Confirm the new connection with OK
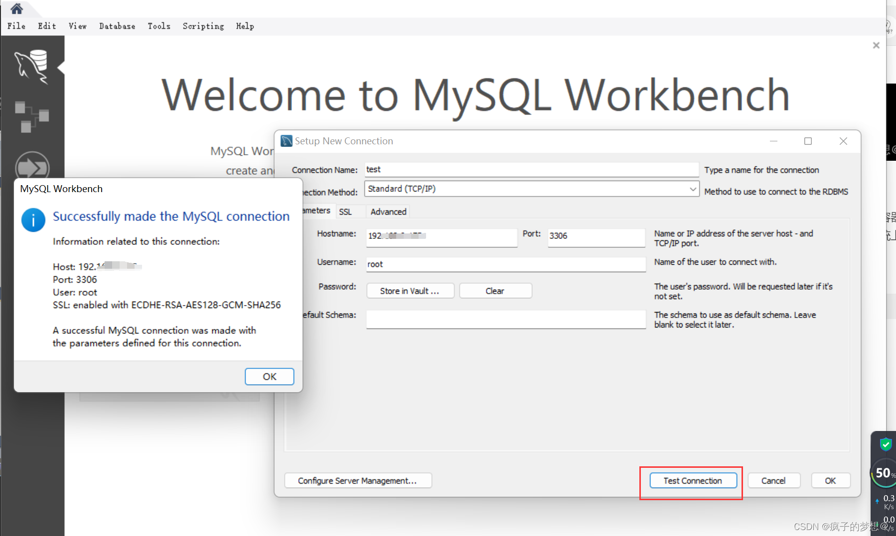The height and width of the screenshot is (536, 896). click(830, 481)
